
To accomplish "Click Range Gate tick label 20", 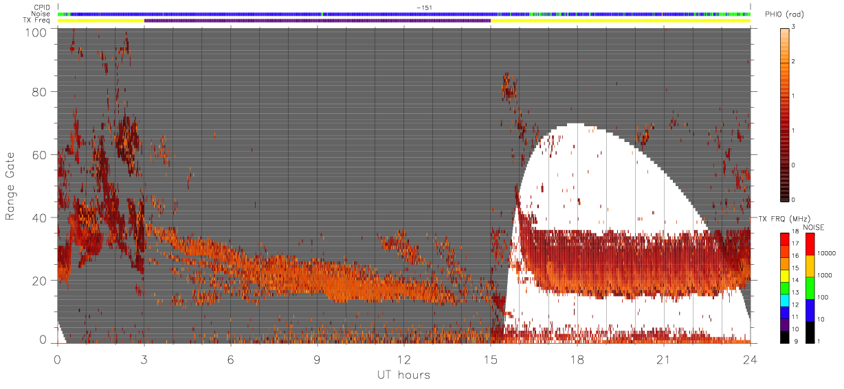I will [x=41, y=280].
